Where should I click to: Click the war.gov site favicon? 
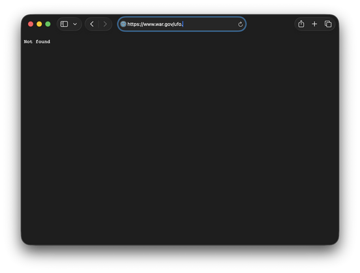[x=123, y=24]
